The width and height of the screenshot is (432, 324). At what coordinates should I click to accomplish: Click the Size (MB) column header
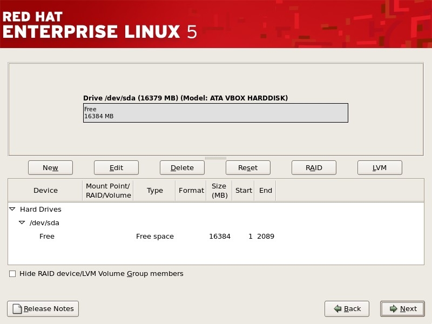[x=219, y=191]
